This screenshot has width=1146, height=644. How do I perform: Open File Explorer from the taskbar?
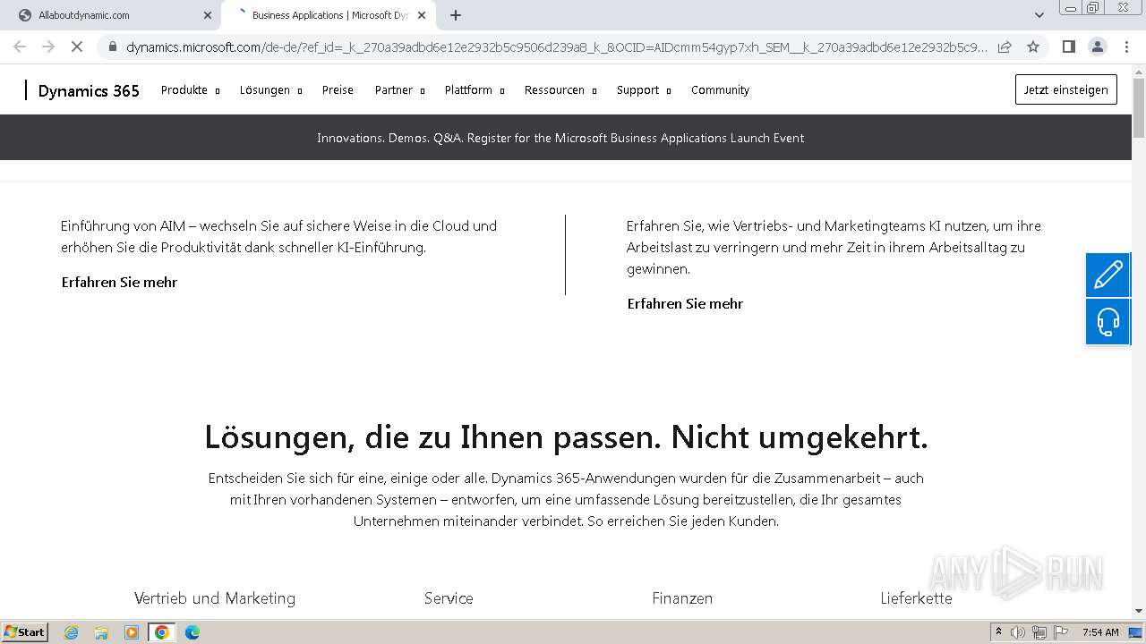coord(101,632)
